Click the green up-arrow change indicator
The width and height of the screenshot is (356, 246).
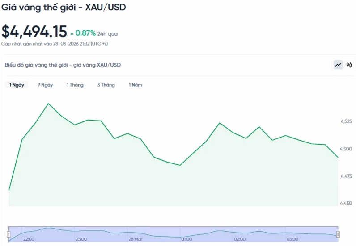72,33
